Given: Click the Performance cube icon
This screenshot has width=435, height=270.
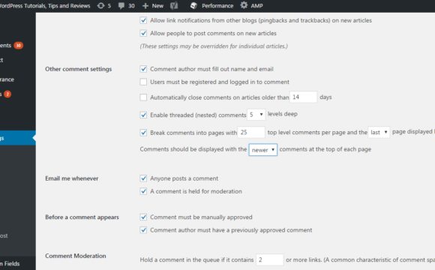Looking at the screenshot, I should [x=193, y=5].
